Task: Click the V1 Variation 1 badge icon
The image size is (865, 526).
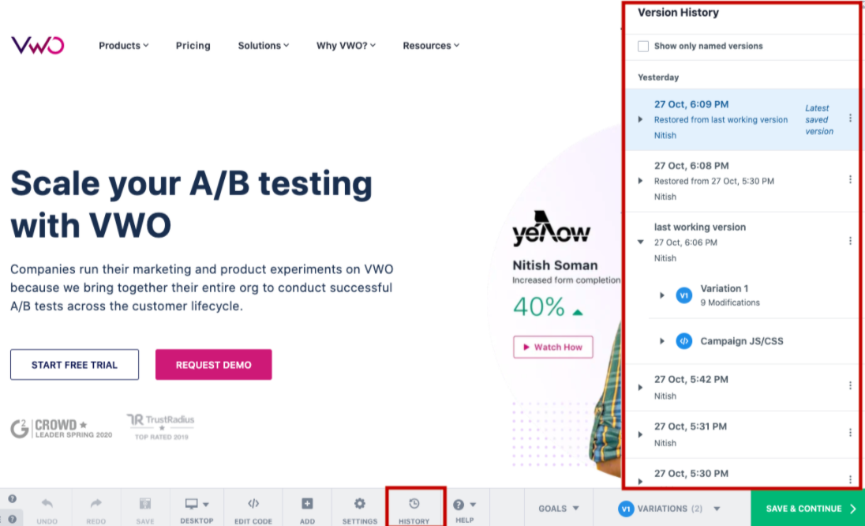Action: click(x=684, y=295)
